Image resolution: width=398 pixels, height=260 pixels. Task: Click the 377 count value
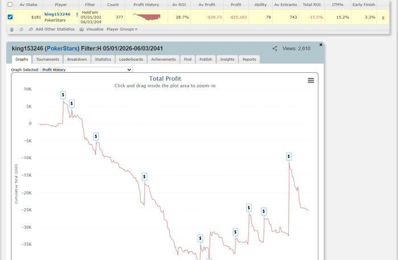(119, 17)
